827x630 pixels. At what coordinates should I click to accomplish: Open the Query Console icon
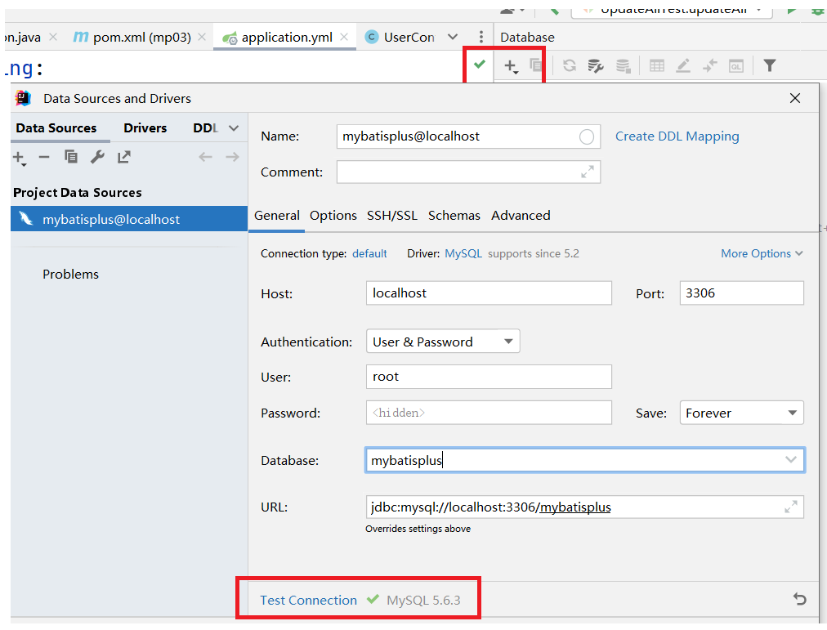[x=736, y=66]
